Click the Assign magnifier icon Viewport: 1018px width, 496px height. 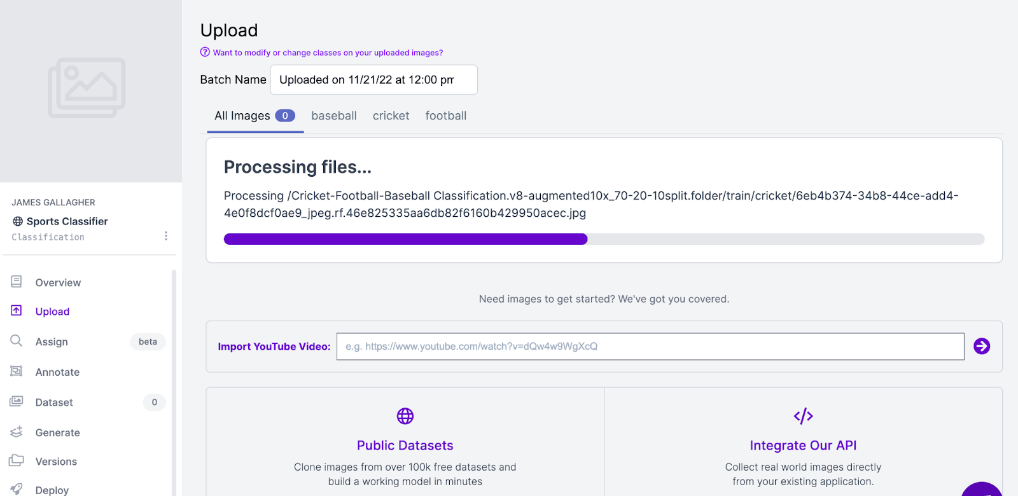[x=17, y=341]
